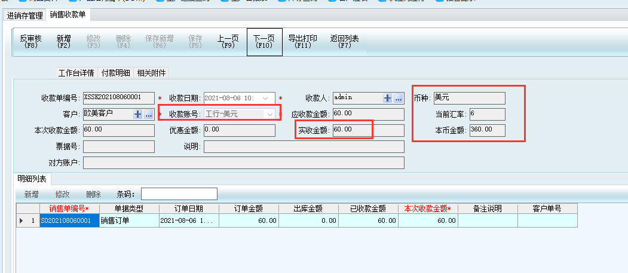Expand the 收款日期 date dropdown
Image resolution: width=628 pixels, height=273 pixels.
pos(270,98)
